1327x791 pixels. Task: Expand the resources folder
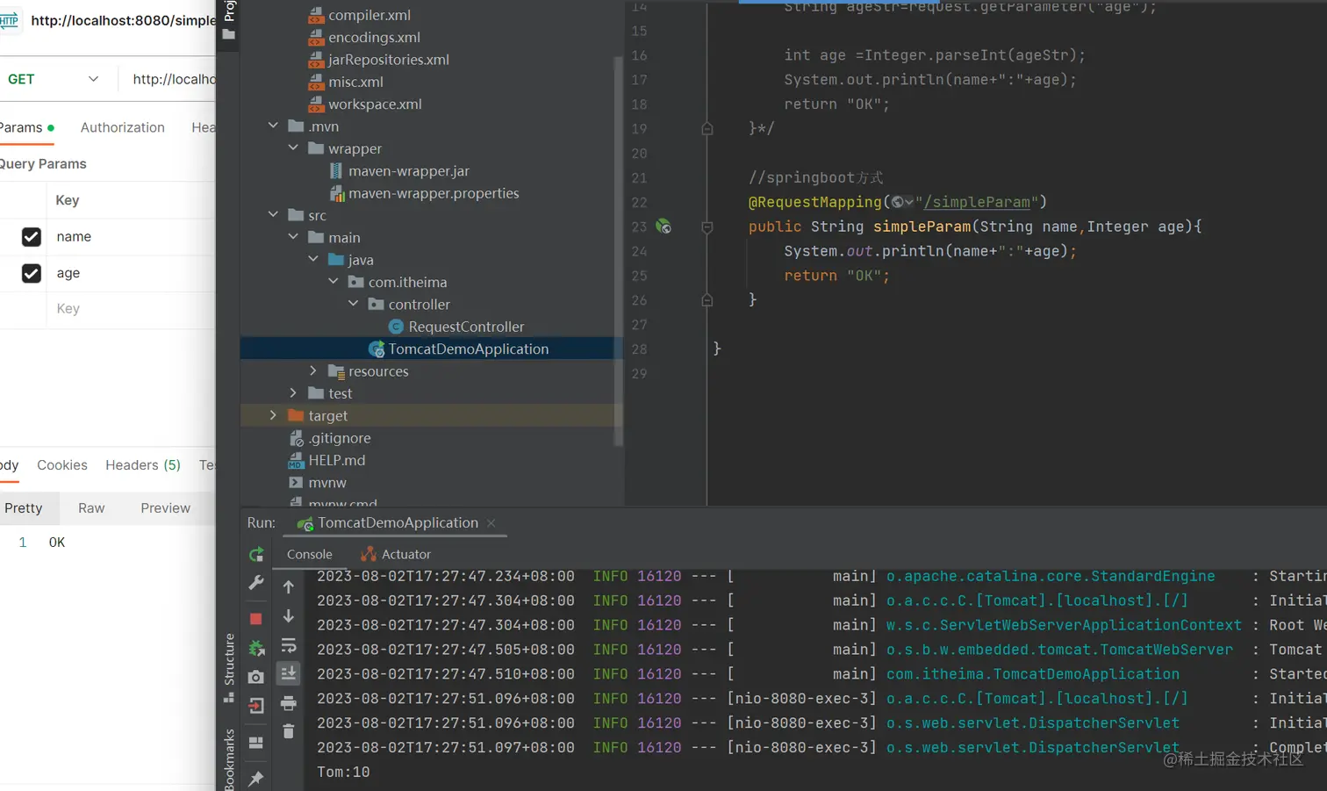tap(314, 371)
